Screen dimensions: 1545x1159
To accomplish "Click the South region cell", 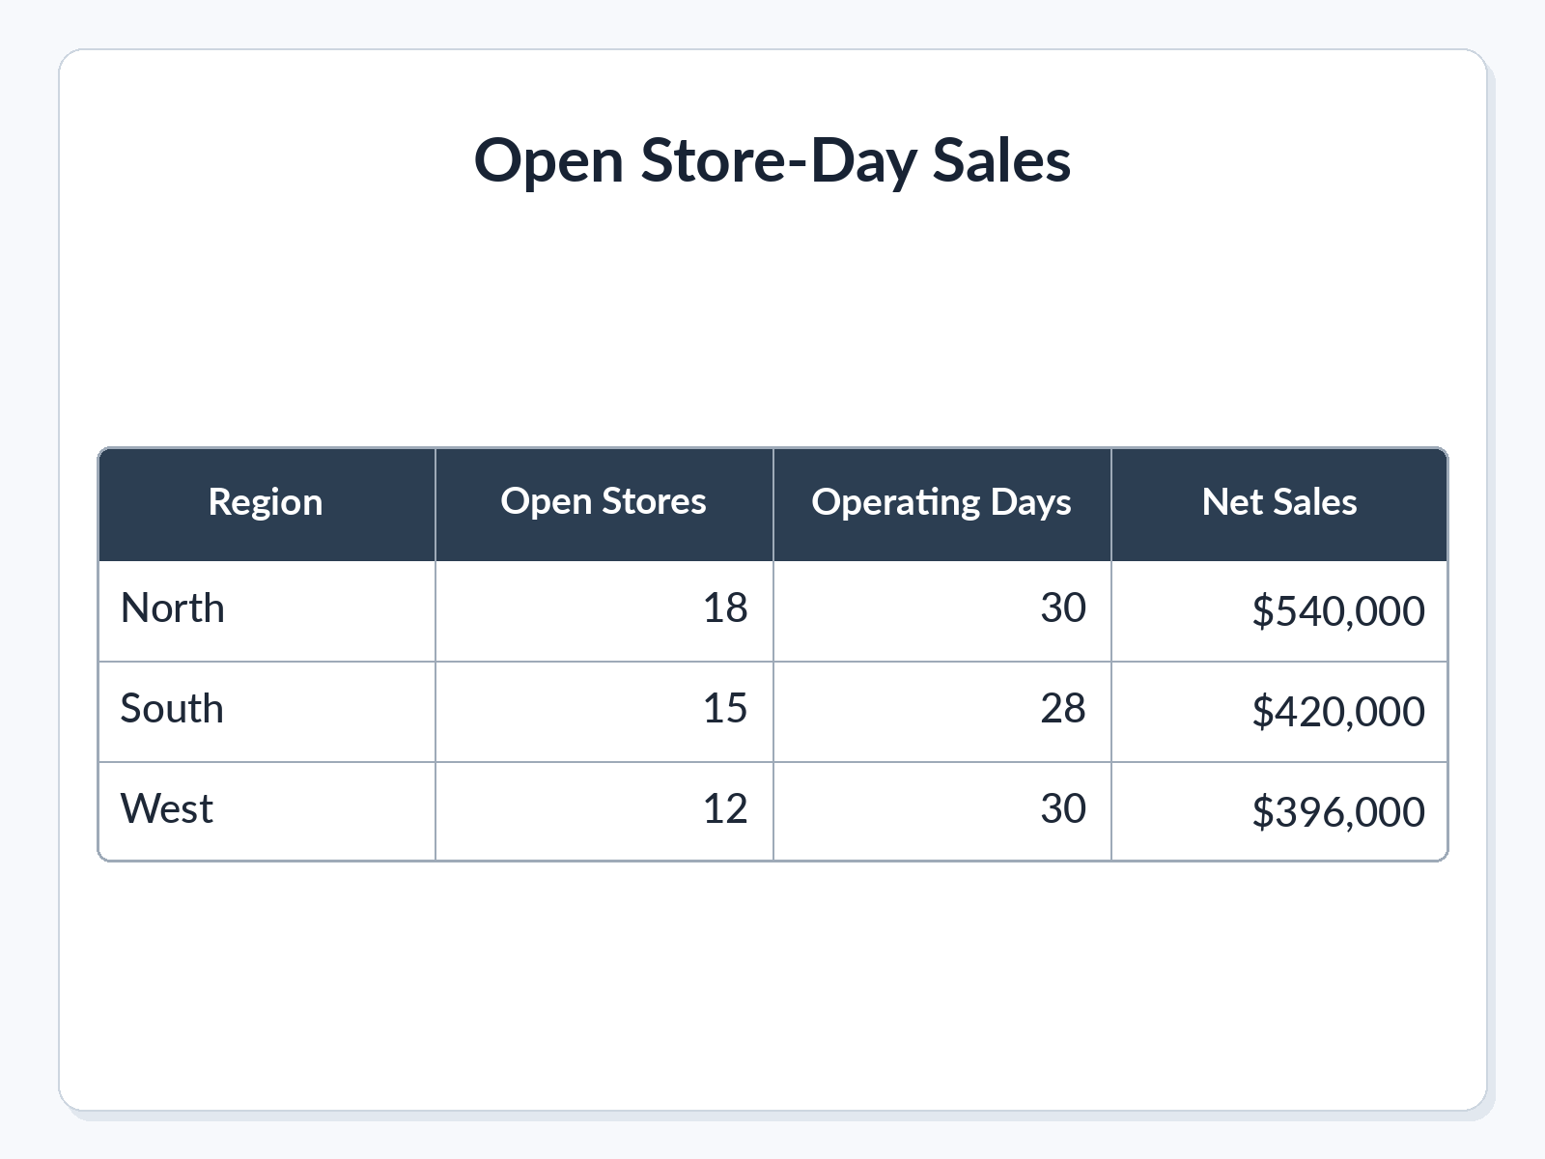I will [267, 711].
